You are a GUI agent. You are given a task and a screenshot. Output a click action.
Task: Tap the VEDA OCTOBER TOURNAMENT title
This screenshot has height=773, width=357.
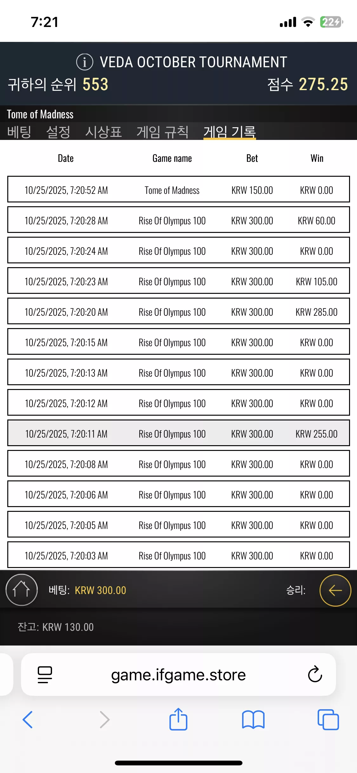[194, 62]
